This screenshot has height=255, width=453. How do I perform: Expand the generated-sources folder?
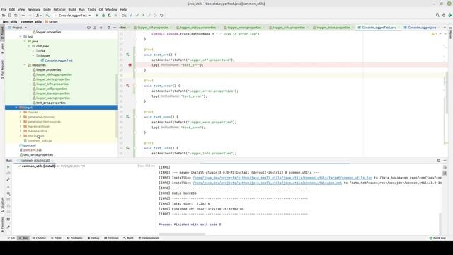[21, 117]
